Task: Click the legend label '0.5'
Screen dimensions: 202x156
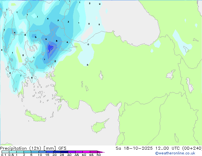Action: 11,155
